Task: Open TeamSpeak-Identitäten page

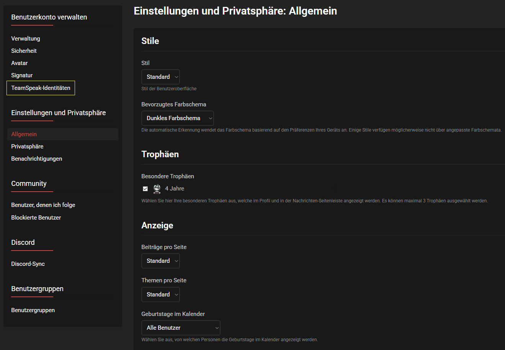Action: (41, 88)
